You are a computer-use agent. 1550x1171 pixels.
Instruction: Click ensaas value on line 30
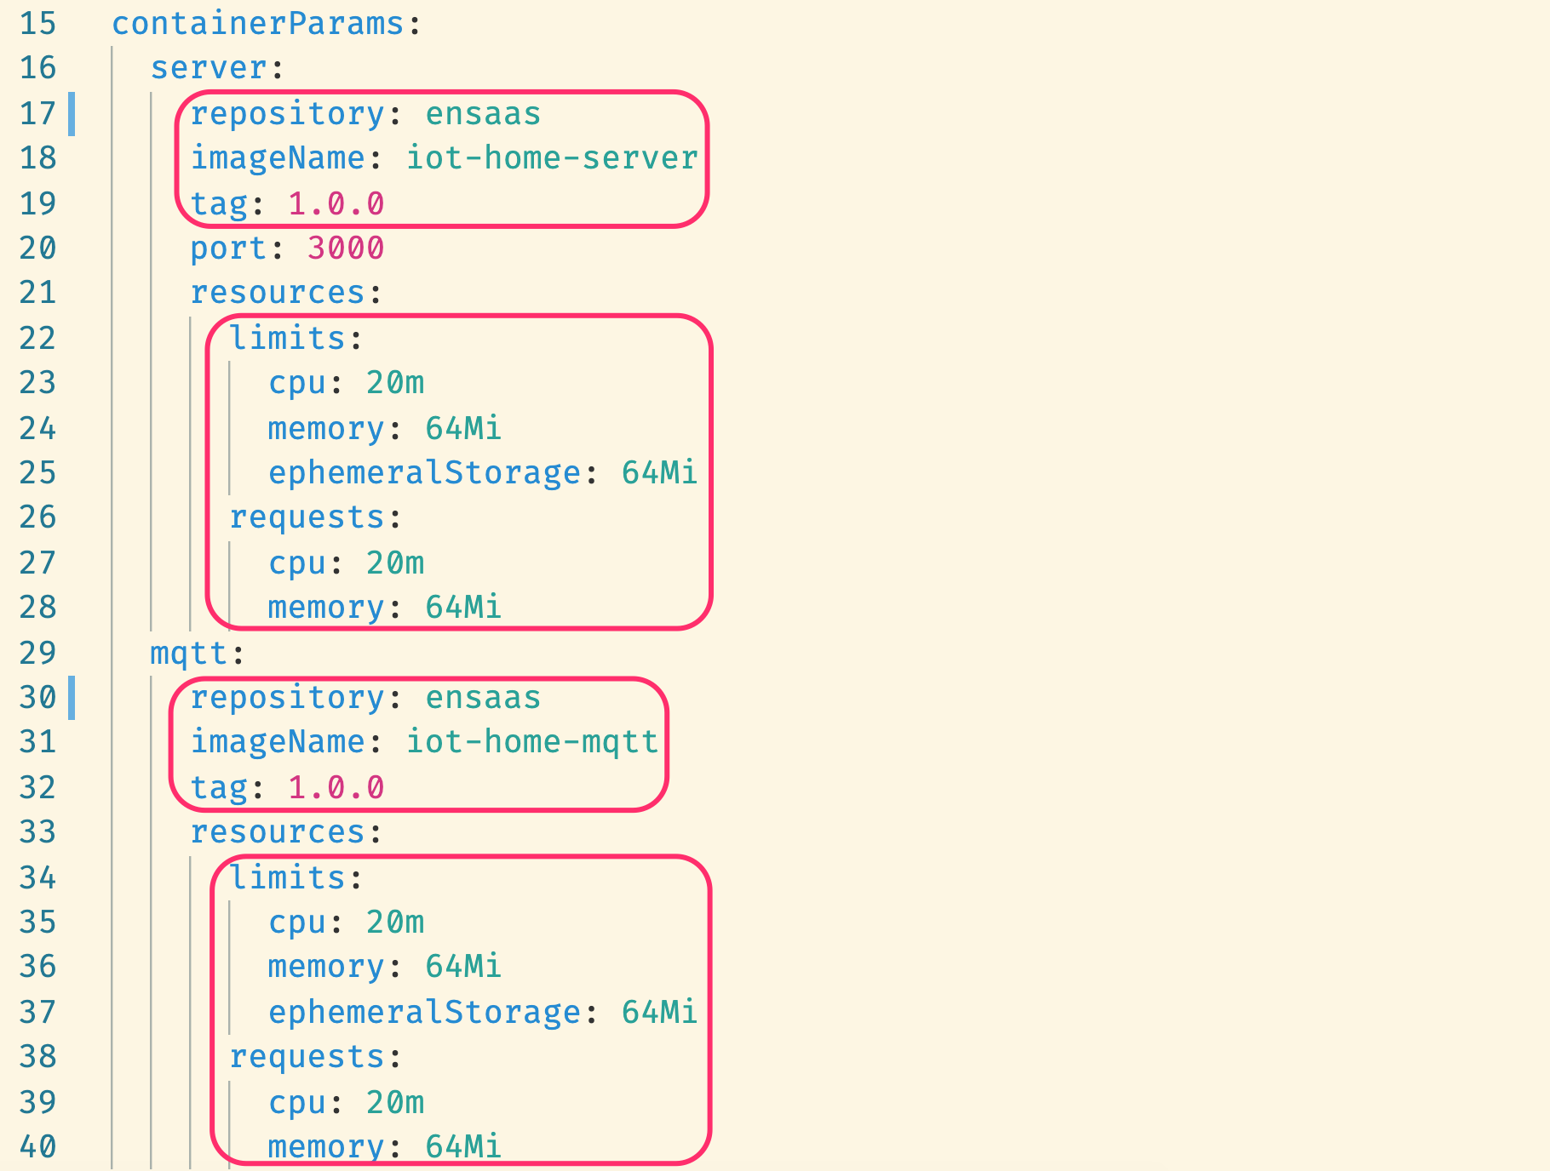pyautogui.click(x=483, y=698)
